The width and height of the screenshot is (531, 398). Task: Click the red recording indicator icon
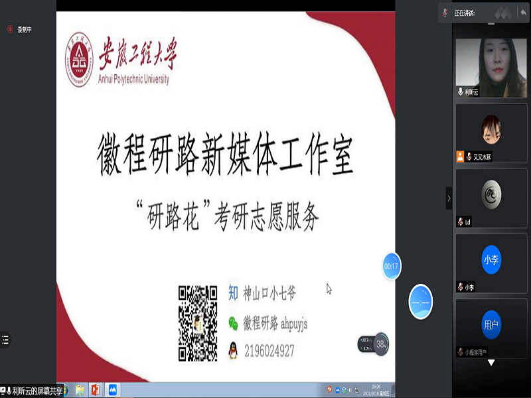pos(10,29)
